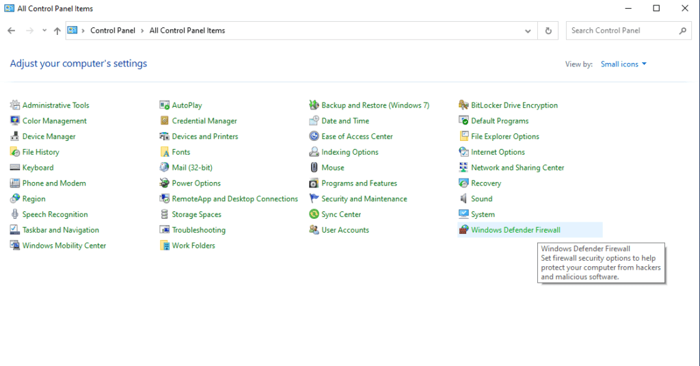This screenshot has width=700, height=366.
Task: Click the File History icon
Action: (15, 152)
